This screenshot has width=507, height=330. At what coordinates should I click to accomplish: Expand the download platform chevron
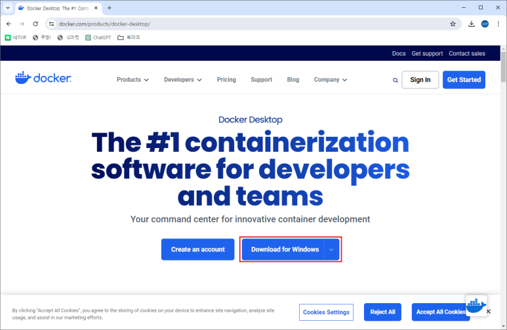click(331, 249)
